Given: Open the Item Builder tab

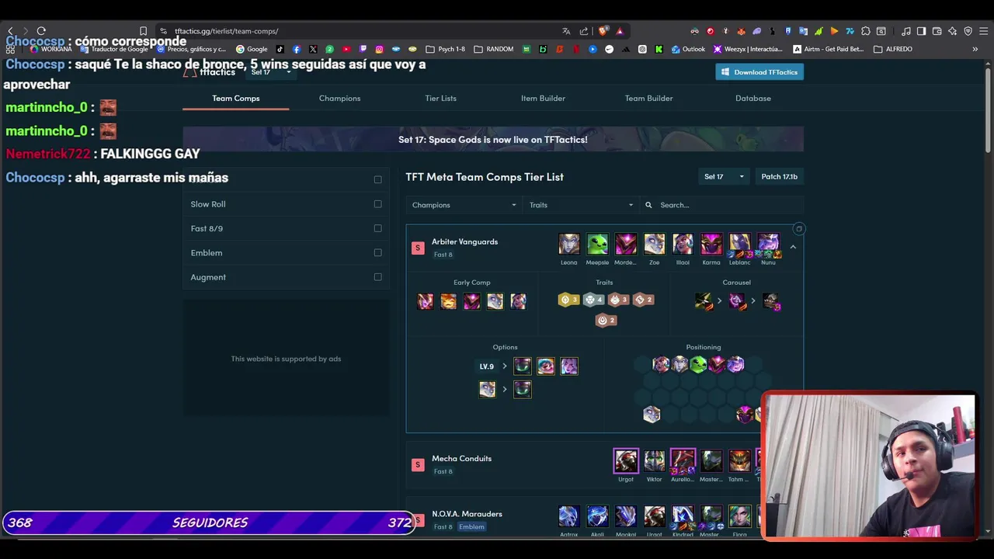Looking at the screenshot, I should click(x=543, y=98).
